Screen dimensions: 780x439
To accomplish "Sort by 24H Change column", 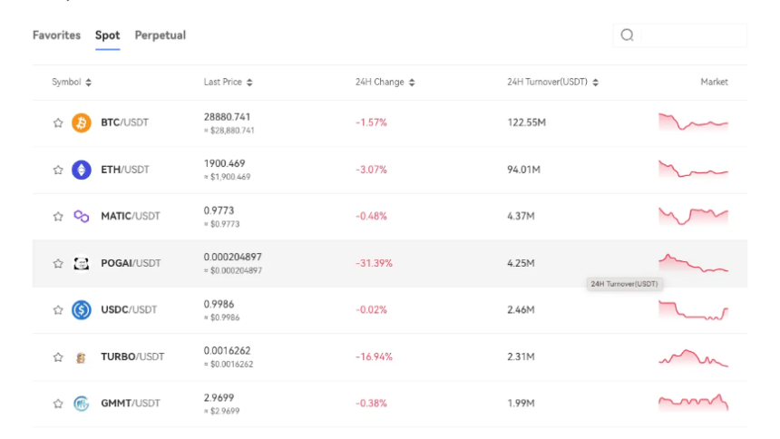I will point(412,83).
